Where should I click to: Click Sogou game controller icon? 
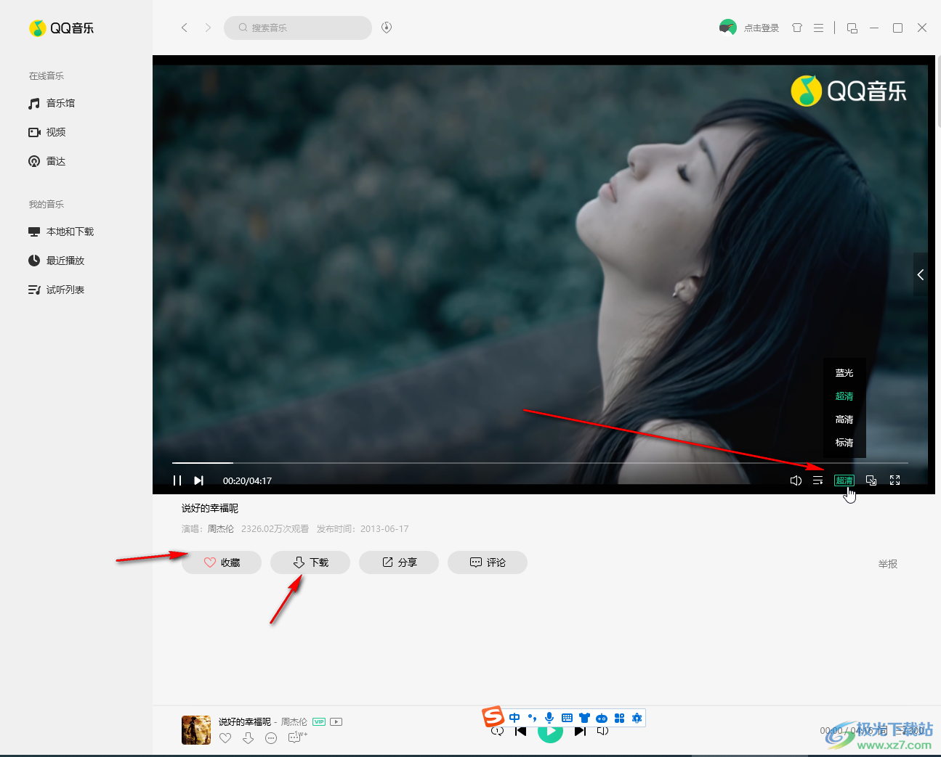[602, 718]
